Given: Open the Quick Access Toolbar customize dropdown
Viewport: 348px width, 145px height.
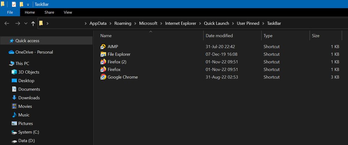Looking at the screenshot, I should (28, 5).
